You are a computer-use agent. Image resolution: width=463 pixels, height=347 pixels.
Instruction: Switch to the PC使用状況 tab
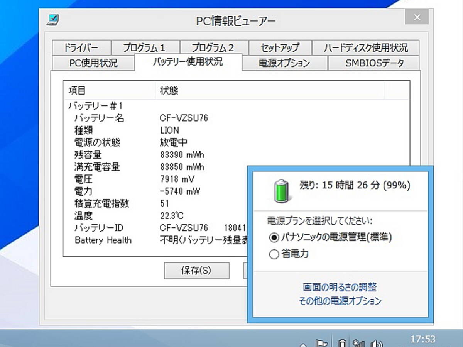click(93, 63)
